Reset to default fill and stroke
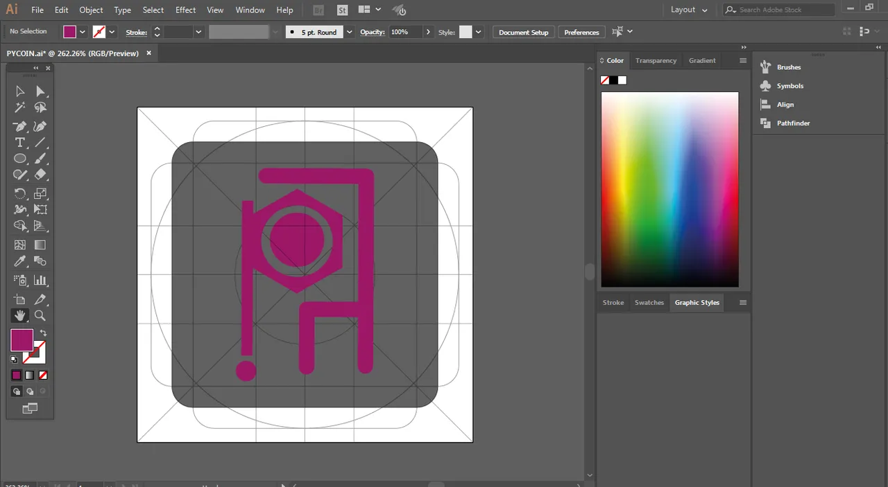Screen dimensions: 888x487 [x=14, y=360]
